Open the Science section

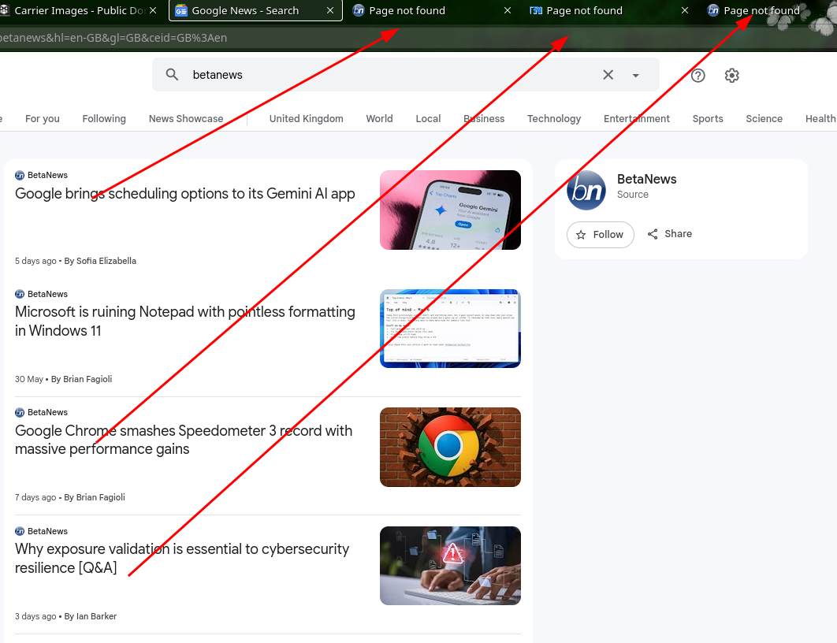(764, 118)
